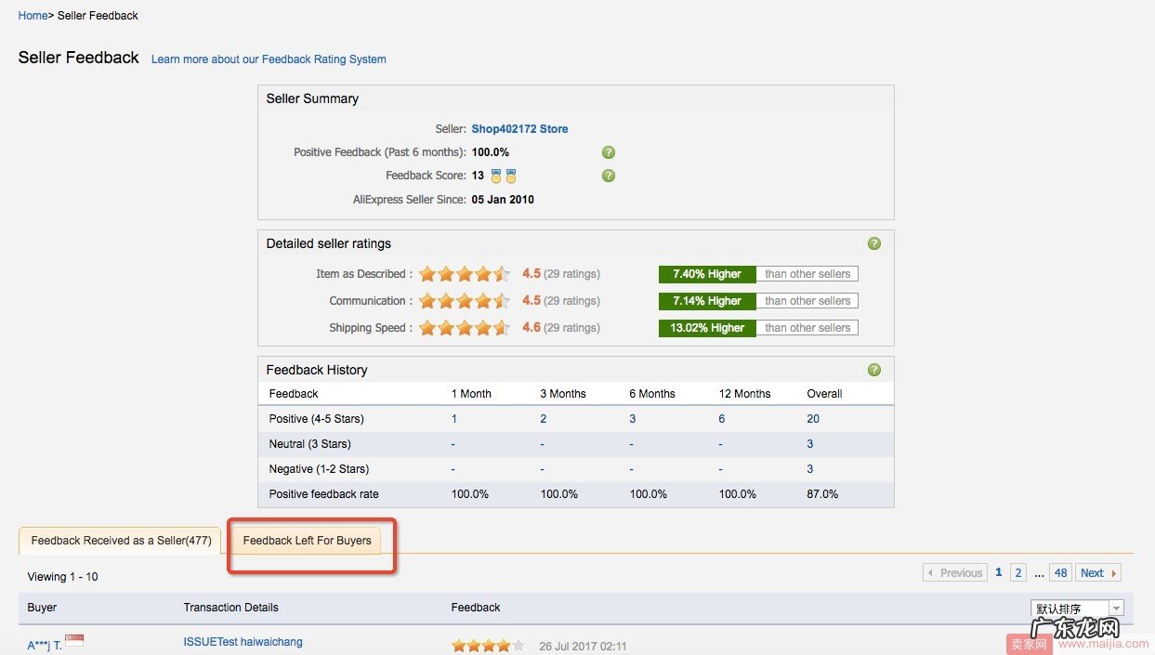Click the Item as Described star rating

[464, 274]
